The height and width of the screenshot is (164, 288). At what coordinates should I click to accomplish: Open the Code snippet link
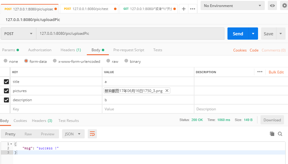pos(254,50)
